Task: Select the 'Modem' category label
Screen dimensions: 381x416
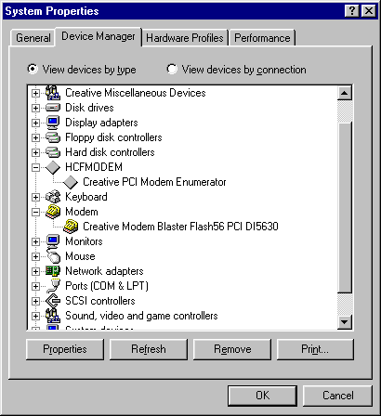Action: click(x=82, y=212)
